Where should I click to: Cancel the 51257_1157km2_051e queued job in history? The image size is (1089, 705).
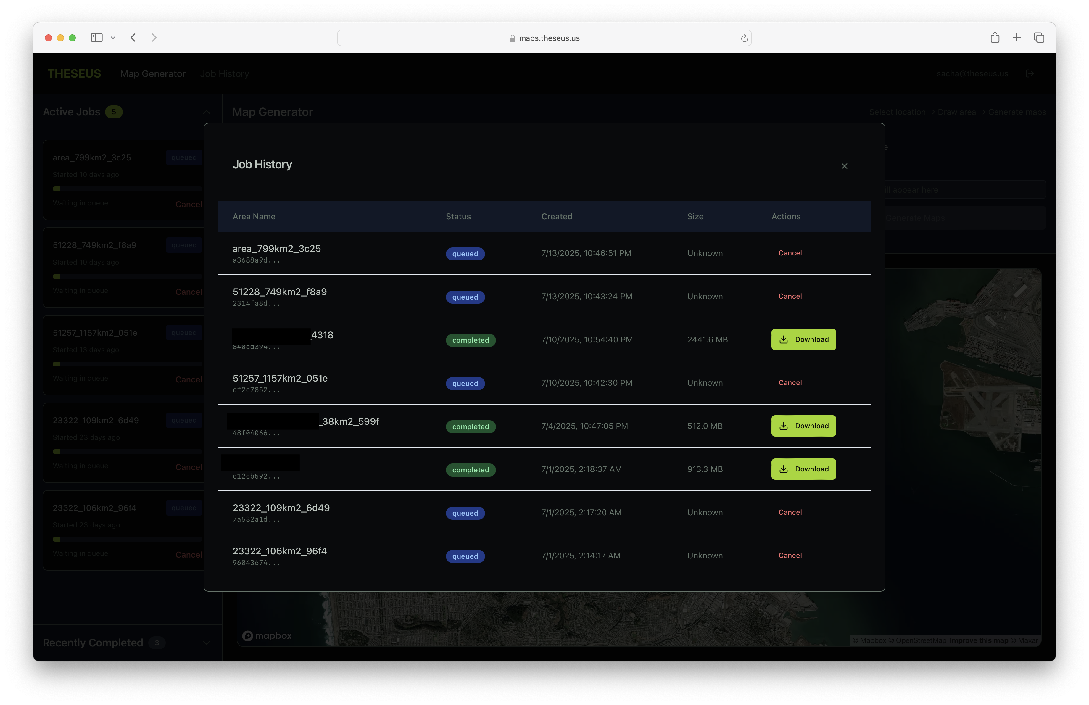point(790,382)
